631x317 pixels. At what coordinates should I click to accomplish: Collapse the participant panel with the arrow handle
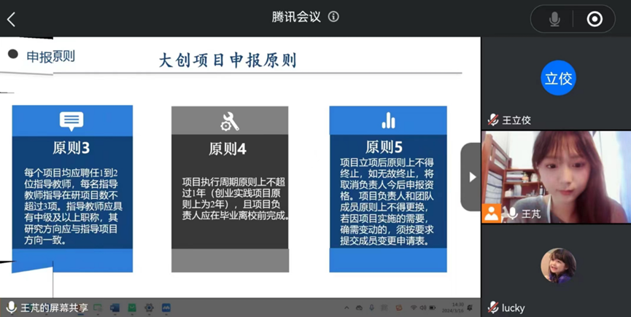[x=471, y=176]
